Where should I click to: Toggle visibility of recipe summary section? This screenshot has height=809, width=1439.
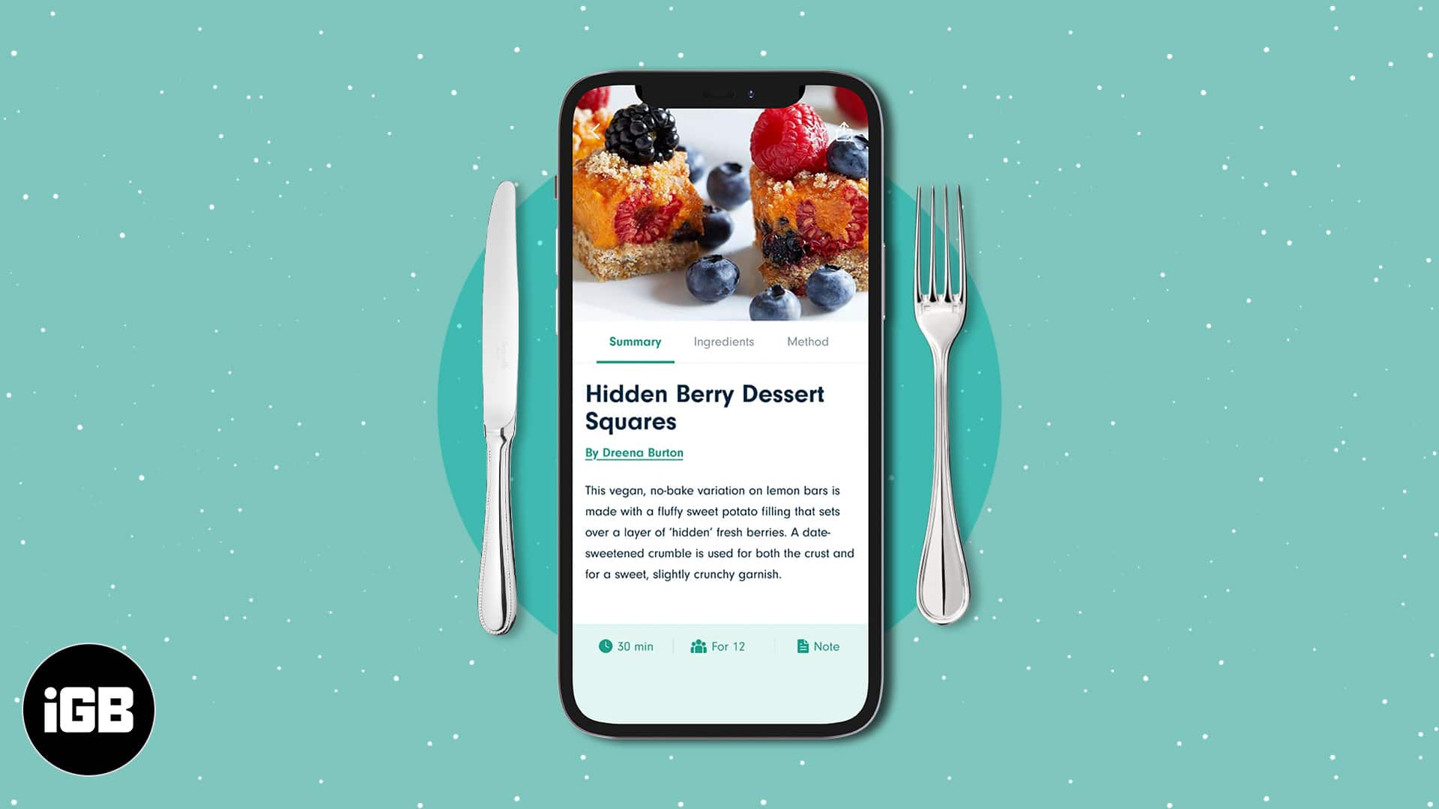tap(635, 341)
